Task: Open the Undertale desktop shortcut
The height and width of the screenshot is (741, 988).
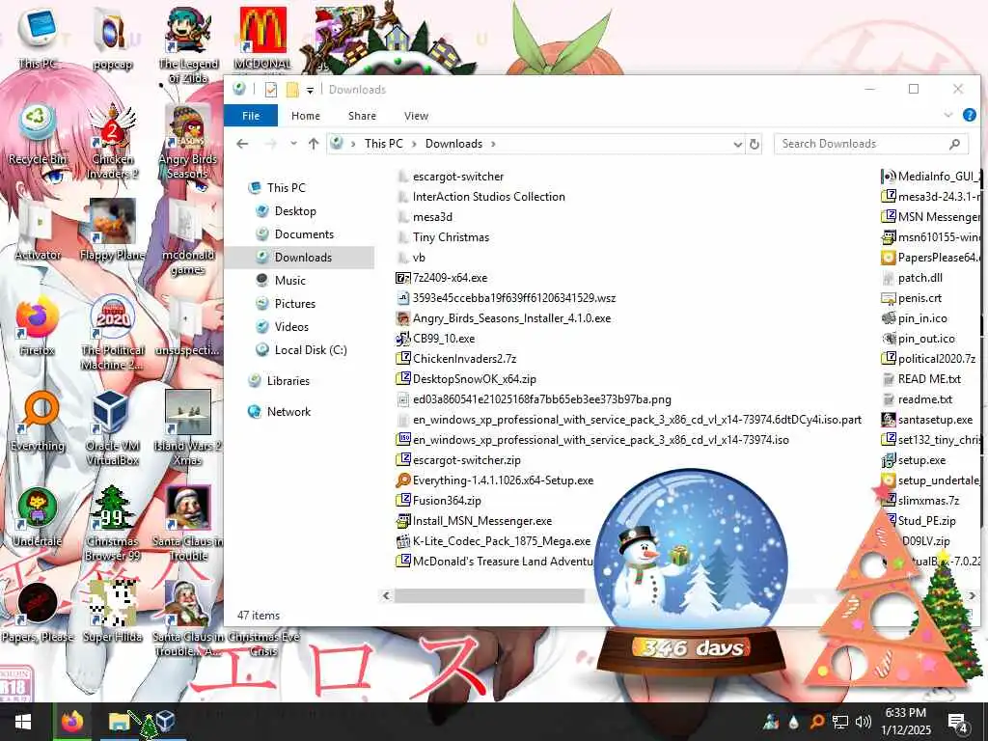Action: point(38,517)
